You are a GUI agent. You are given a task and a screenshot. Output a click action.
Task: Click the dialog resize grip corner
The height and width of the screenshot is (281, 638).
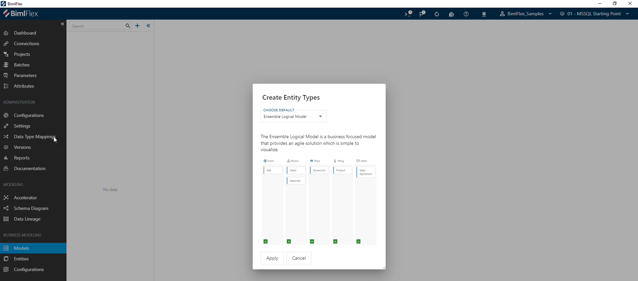[x=384, y=267]
